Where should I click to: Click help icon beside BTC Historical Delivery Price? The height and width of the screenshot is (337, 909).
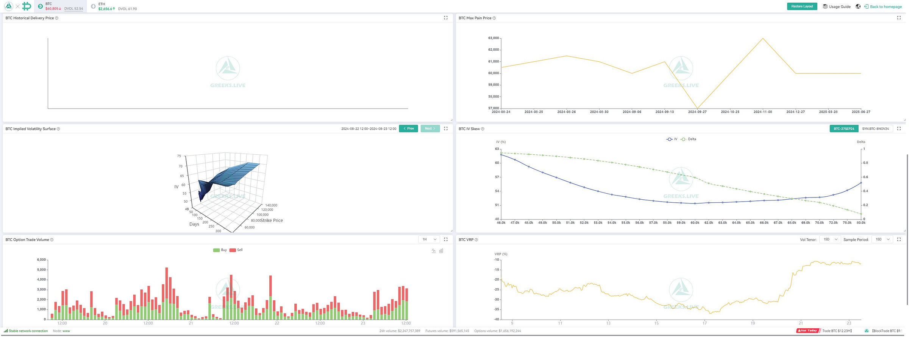point(57,18)
